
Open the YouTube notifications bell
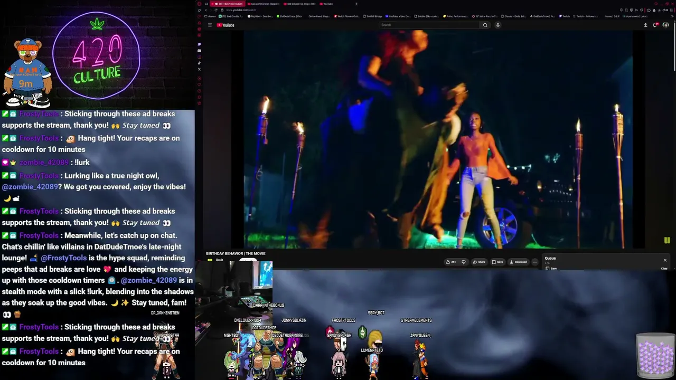point(655,25)
